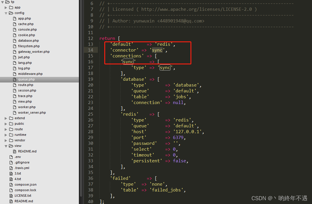The image size is (312, 204).
Task: Click the CSDN watermark text
Action: (279, 198)
